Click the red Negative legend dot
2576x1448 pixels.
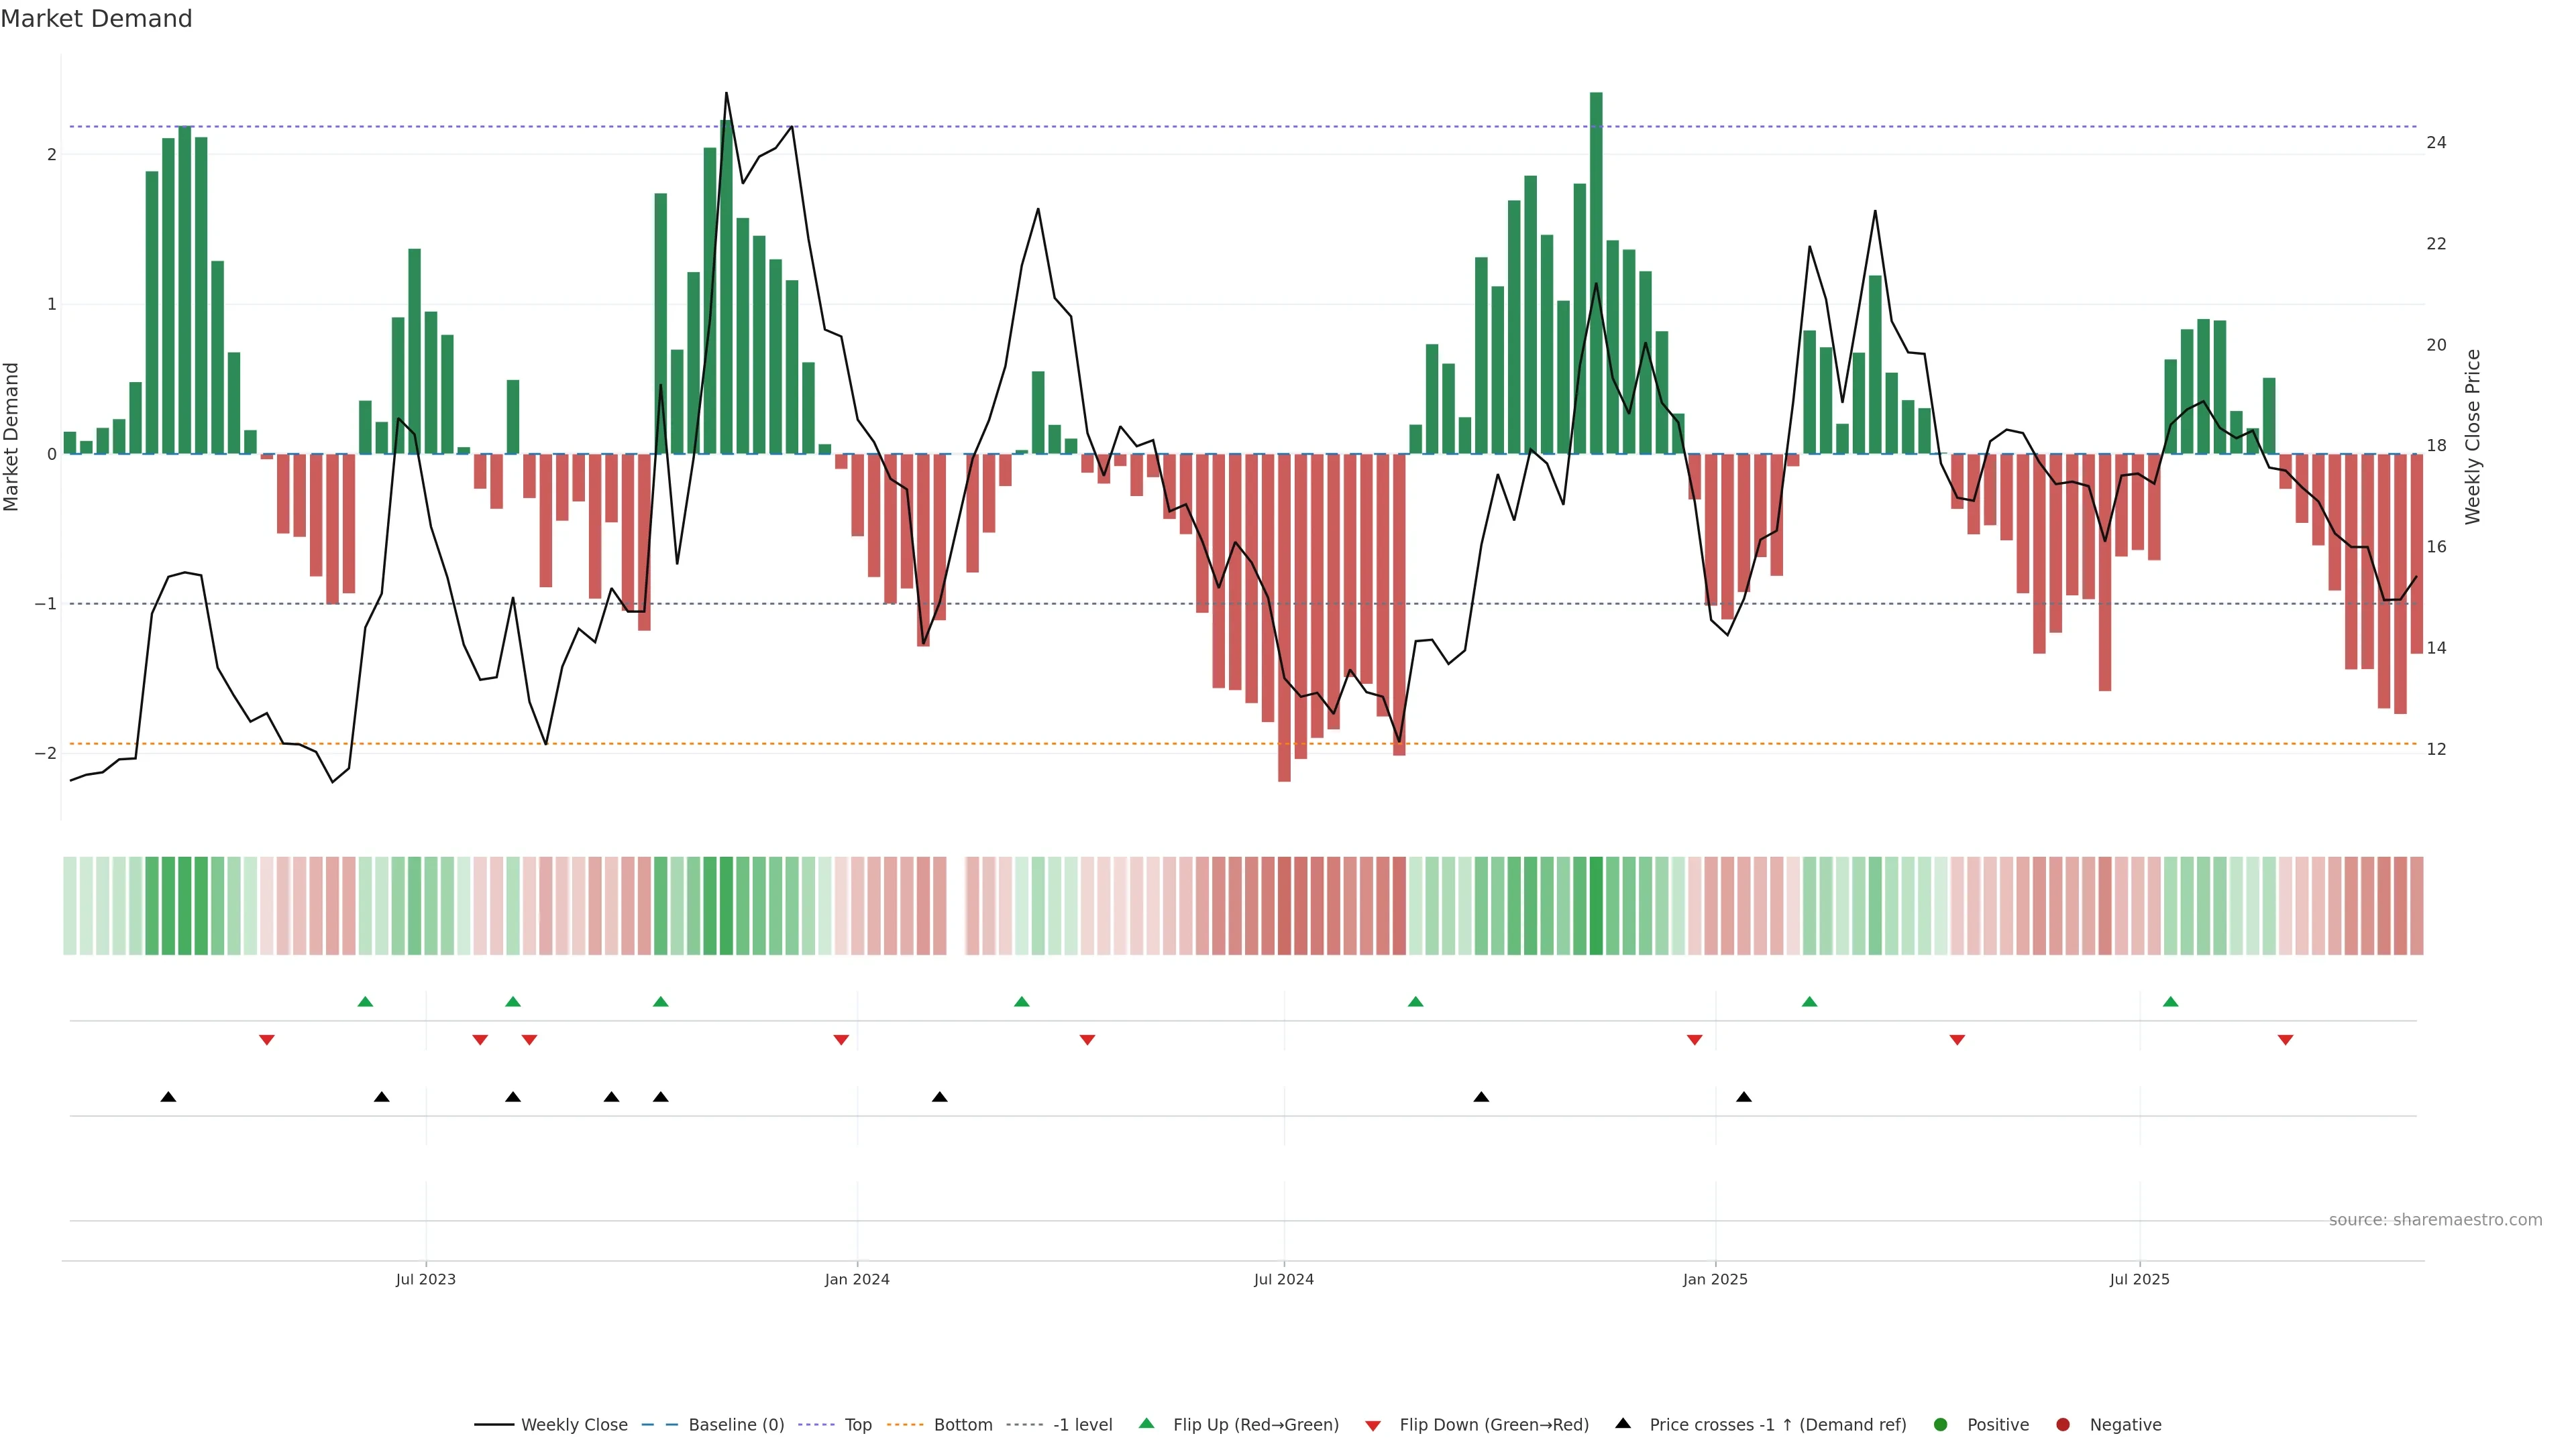point(2063,1424)
